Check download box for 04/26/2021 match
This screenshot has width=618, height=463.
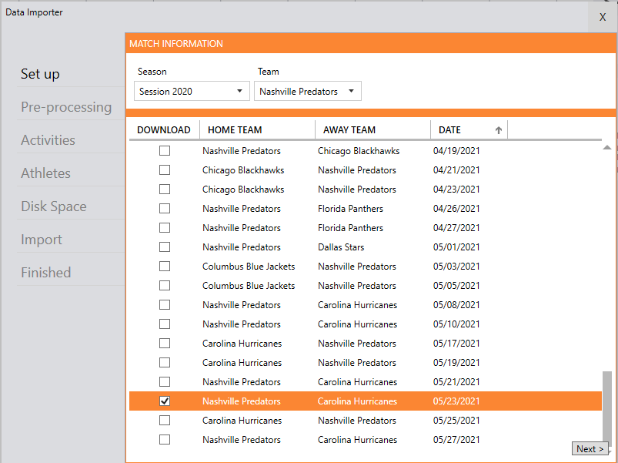click(x=165, y=208)
